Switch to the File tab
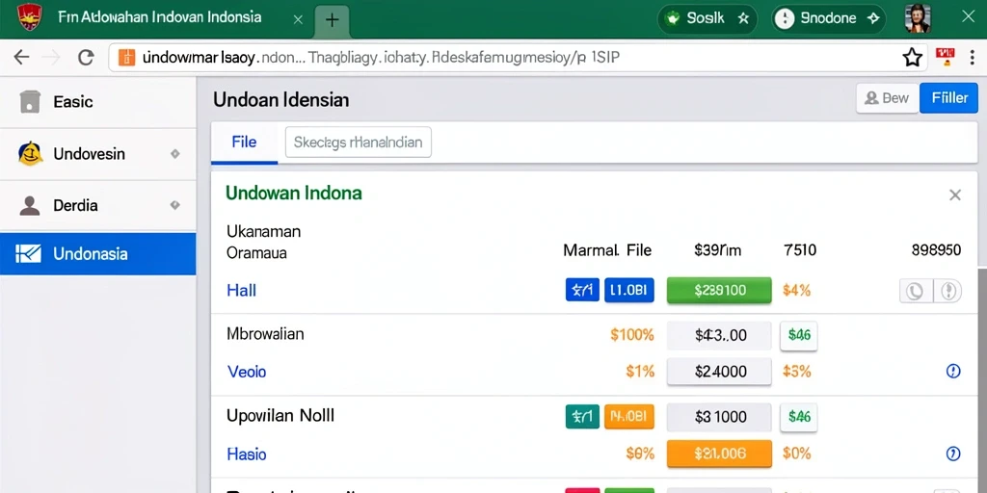The width and height of the screenshot is (987, 493). click(244, 143)
